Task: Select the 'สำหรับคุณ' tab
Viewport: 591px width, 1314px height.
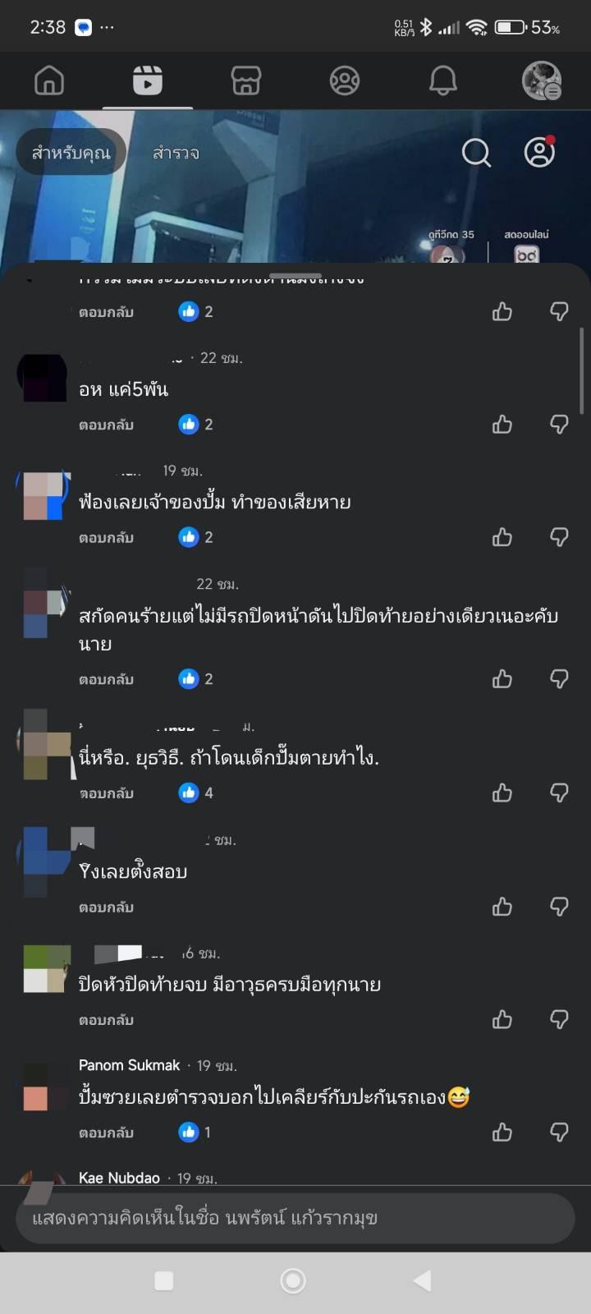Action: [71, 153]
